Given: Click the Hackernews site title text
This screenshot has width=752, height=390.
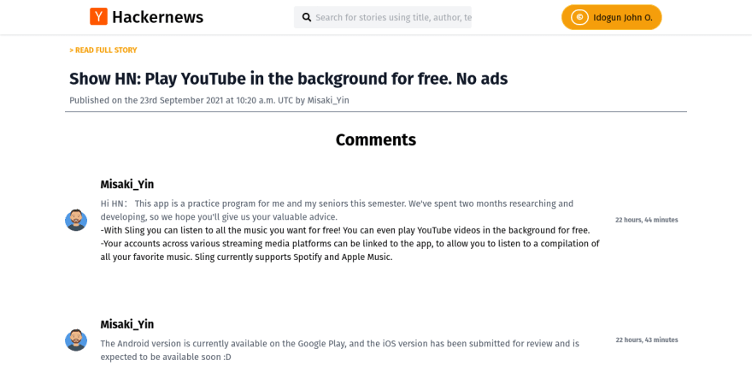Looking at the screenshot, I should tap(157, 17).
